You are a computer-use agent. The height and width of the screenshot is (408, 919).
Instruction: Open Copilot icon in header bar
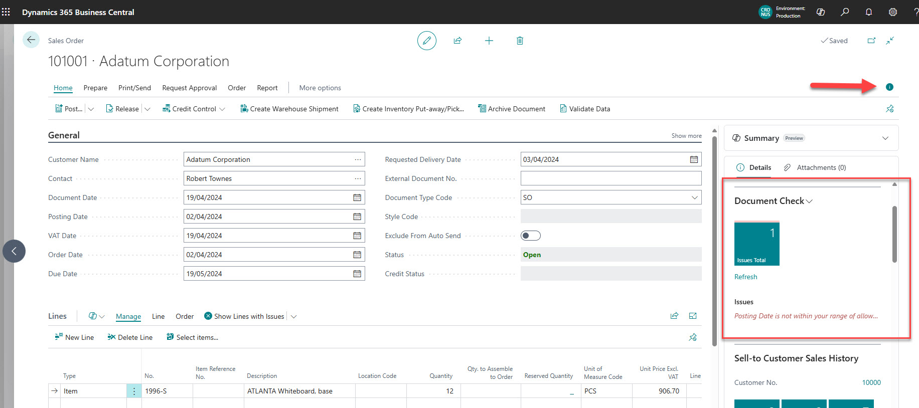[821, 12]
